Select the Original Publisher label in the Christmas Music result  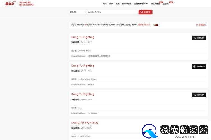pyautogui.click(x=78, y=56)
